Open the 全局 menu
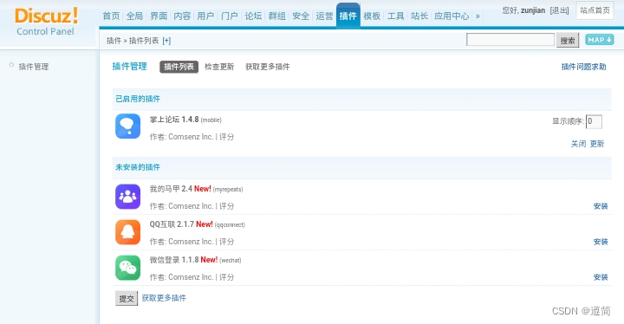Image resolution: width=624 pixels, height=324 pixels. coord(134,16)
